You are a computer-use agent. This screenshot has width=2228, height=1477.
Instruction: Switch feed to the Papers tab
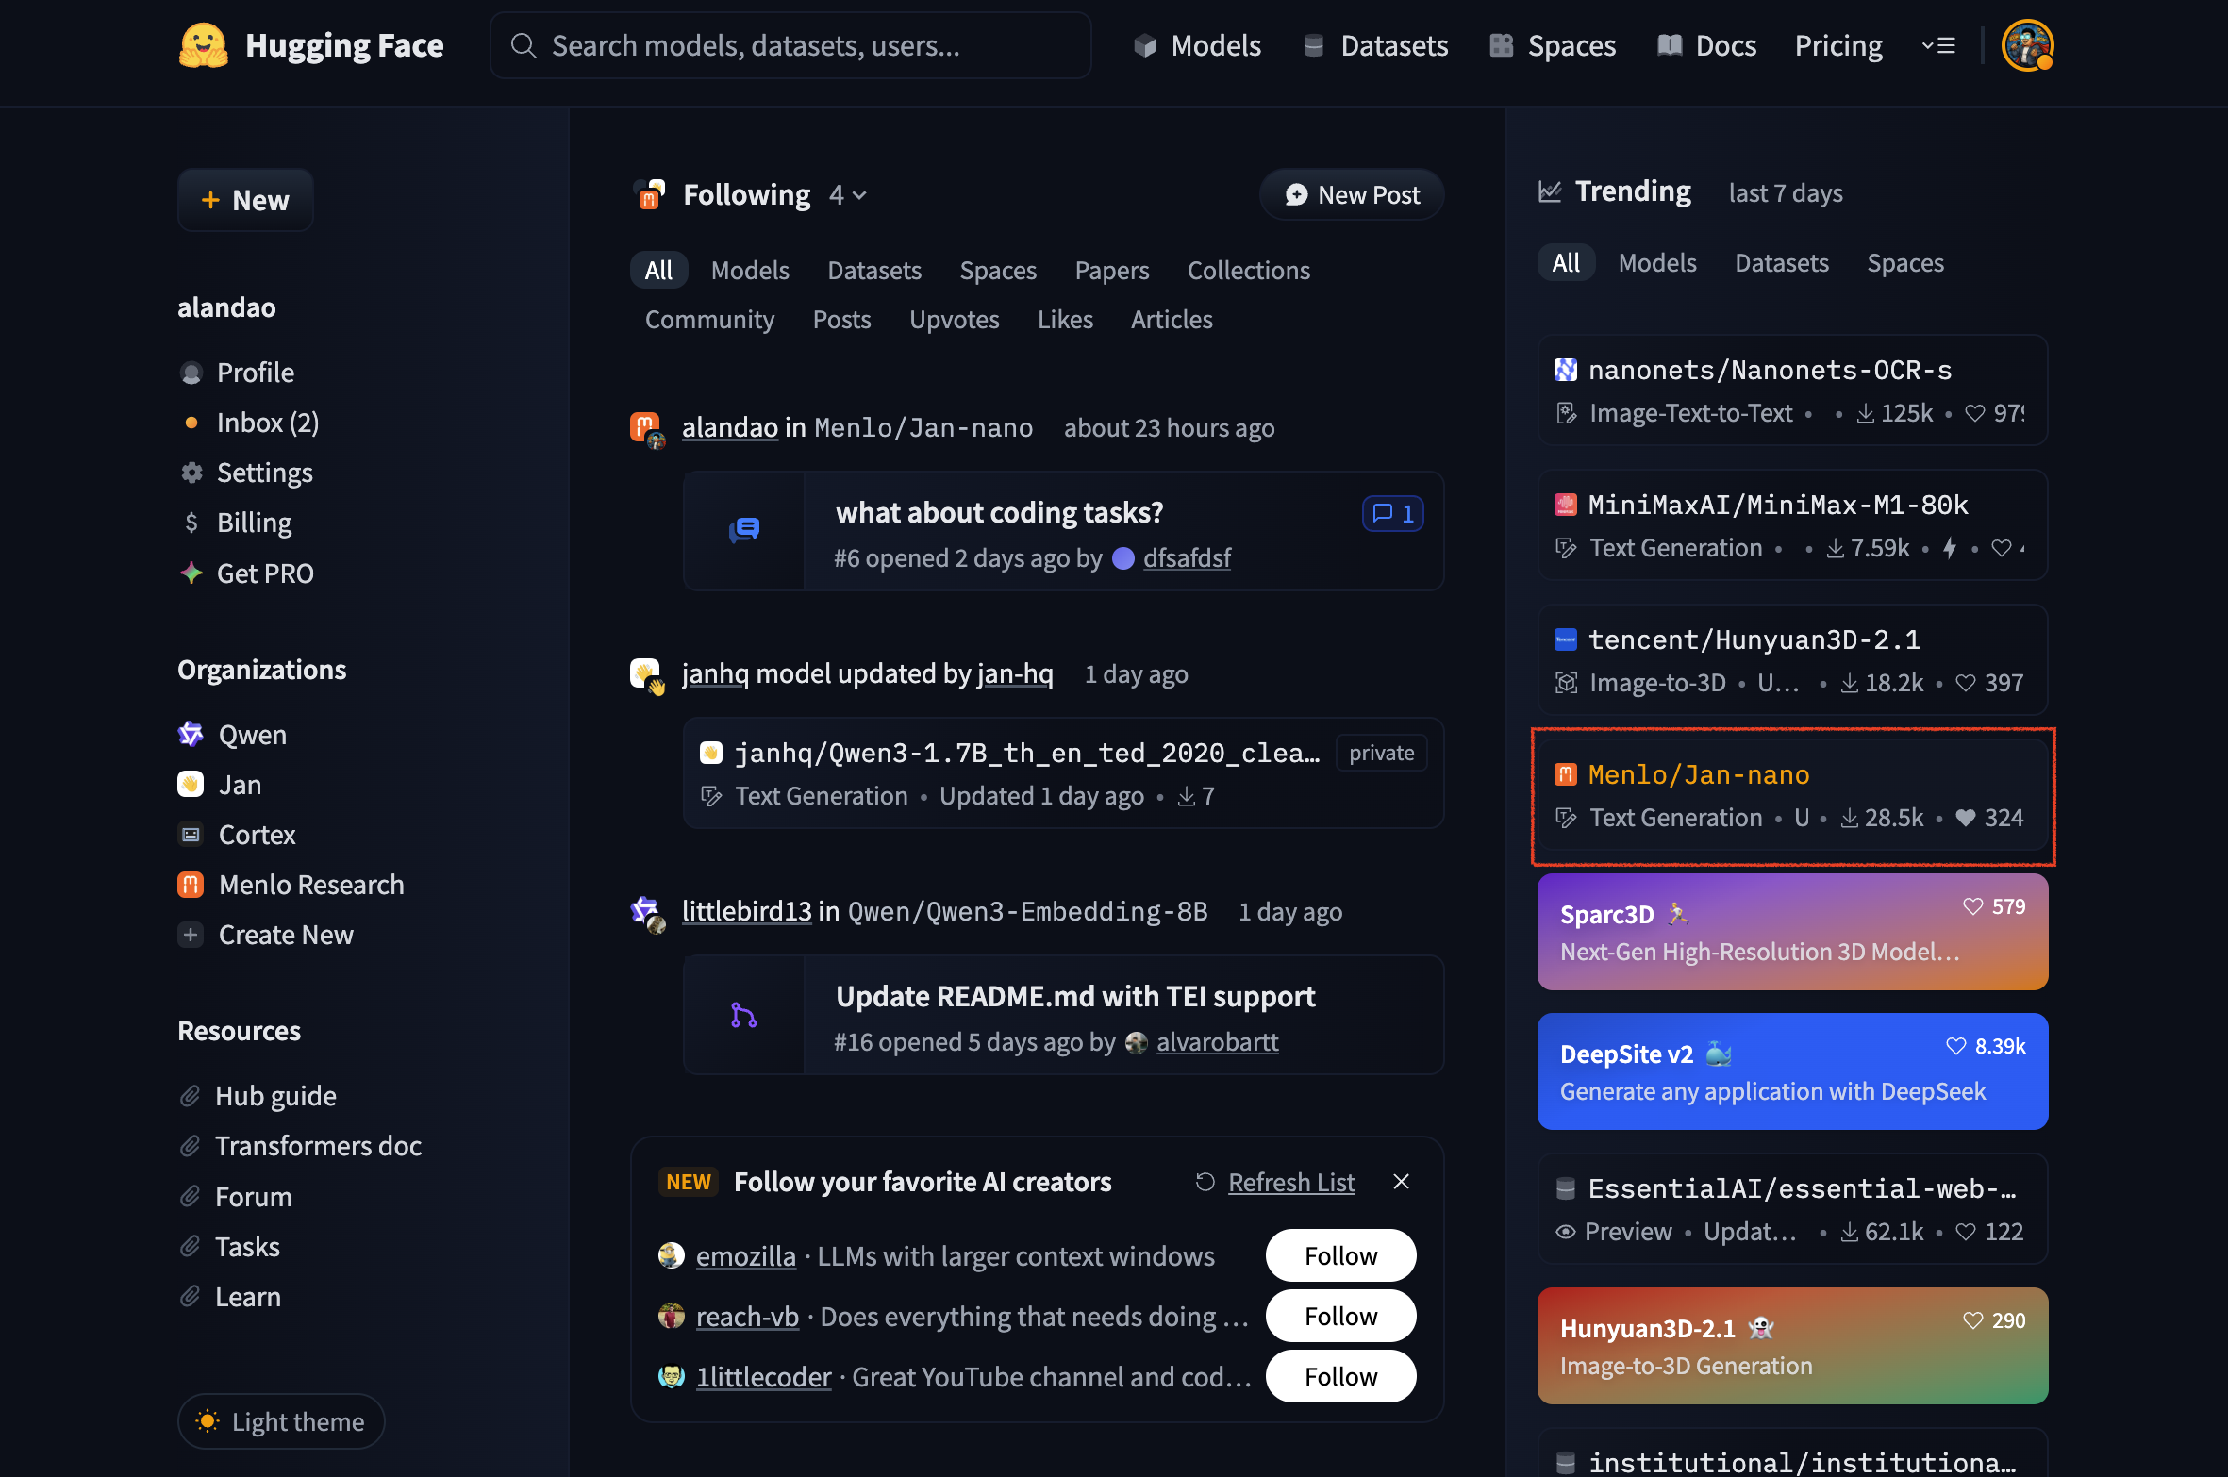[1111, 271]
